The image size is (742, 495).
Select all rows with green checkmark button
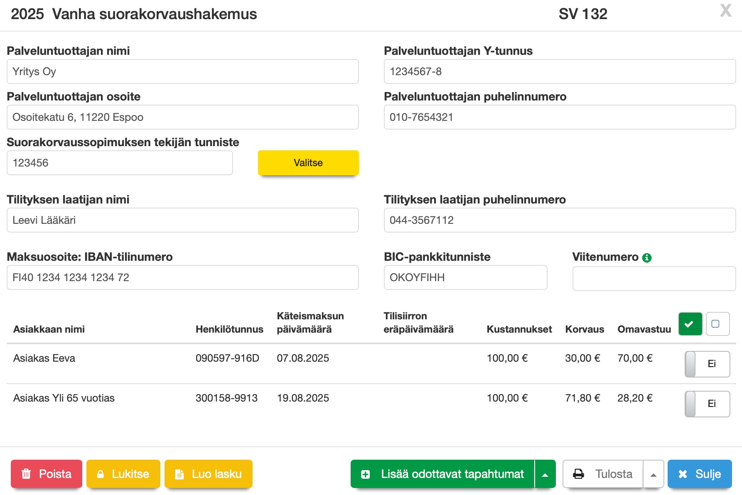click(690, 324)
